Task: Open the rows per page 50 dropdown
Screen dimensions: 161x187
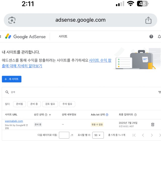Action: tap(98, 135)
